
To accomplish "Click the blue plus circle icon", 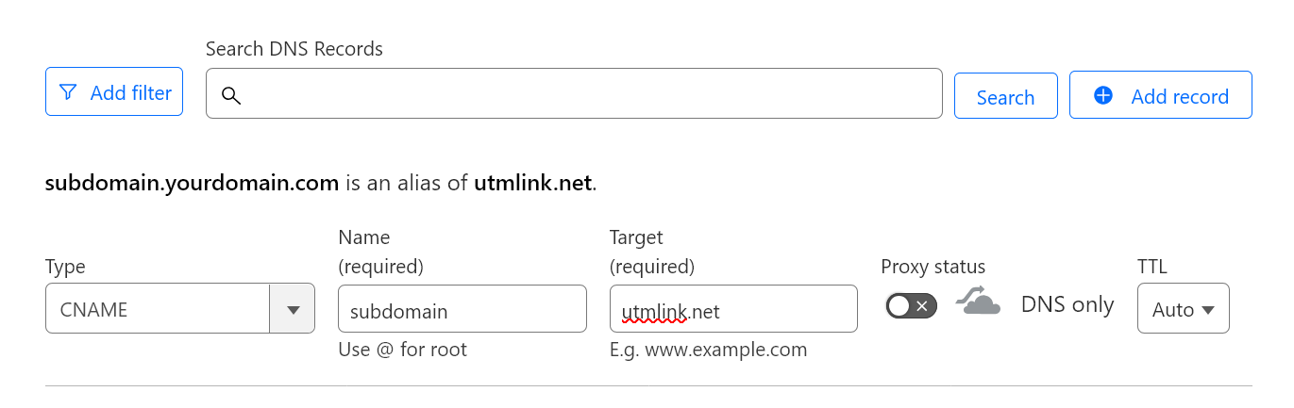I will pyautogui.click(x=1103, y=95).
